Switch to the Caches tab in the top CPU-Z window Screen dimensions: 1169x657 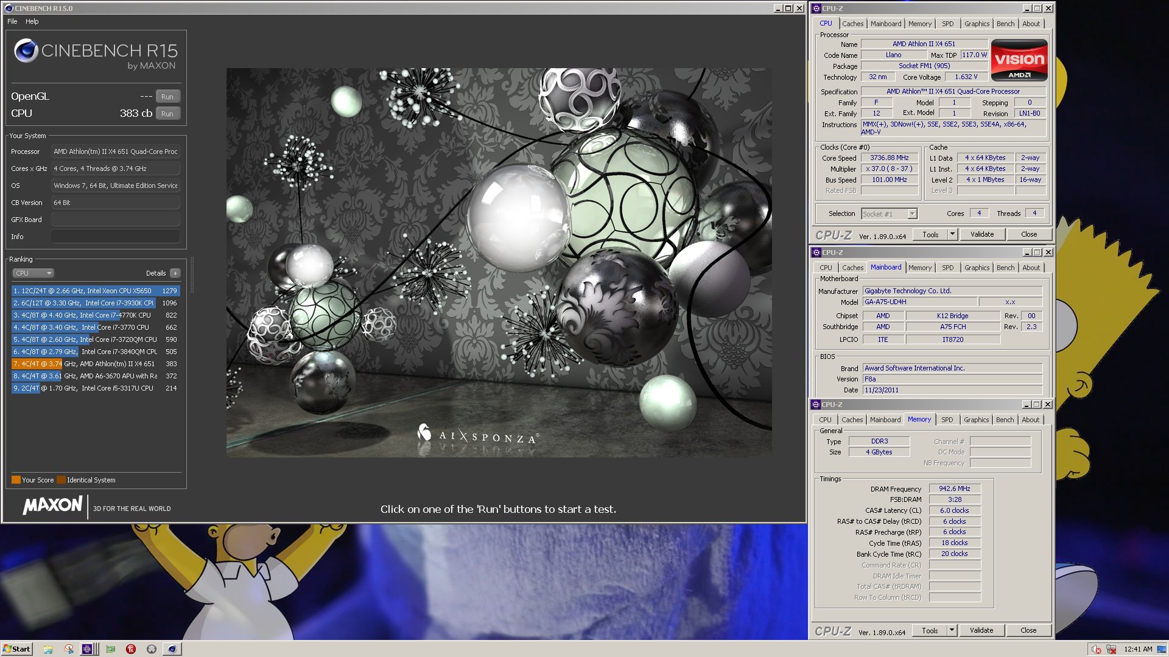click(x=852, y=24)
